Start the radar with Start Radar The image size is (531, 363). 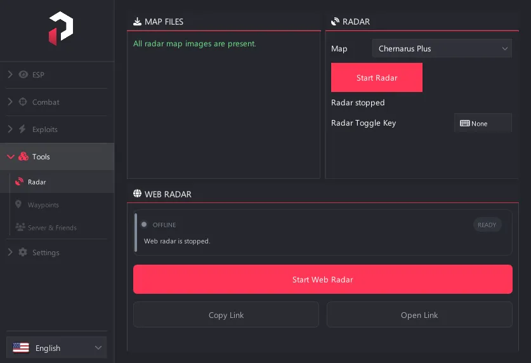tap(377, 77)
